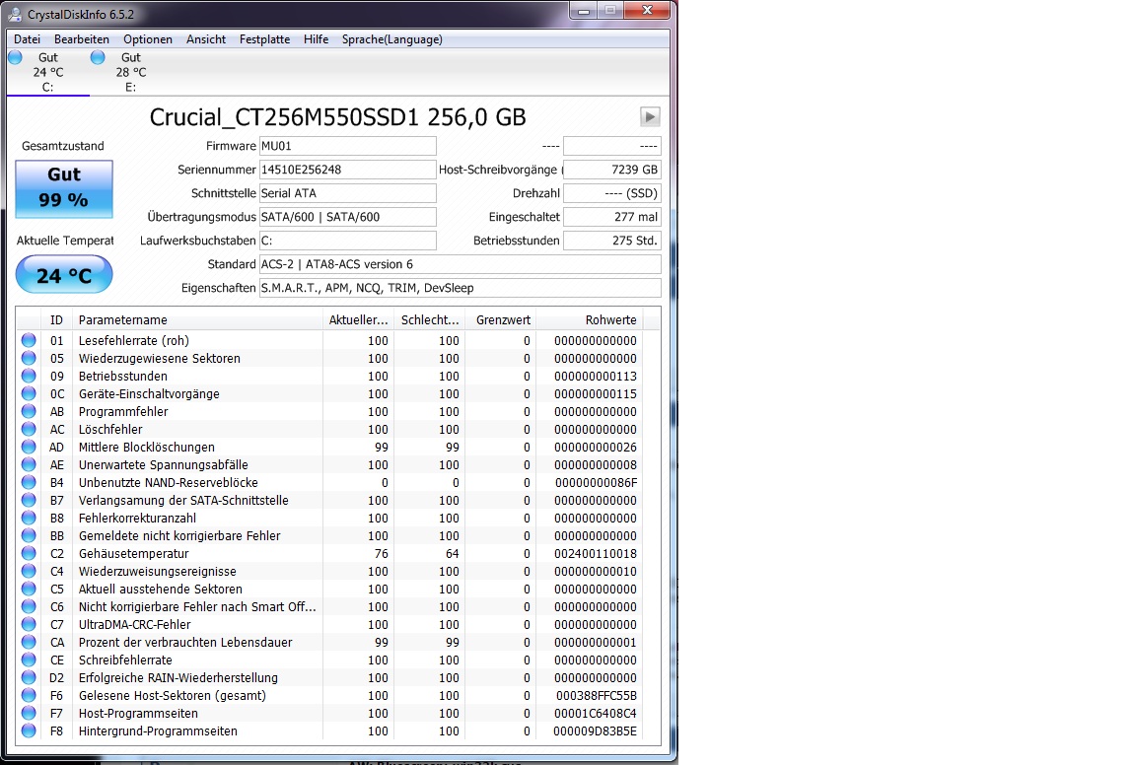Click raw value 002400110018
Viewport: 1136px width, 765px height.
coord(596,553)
